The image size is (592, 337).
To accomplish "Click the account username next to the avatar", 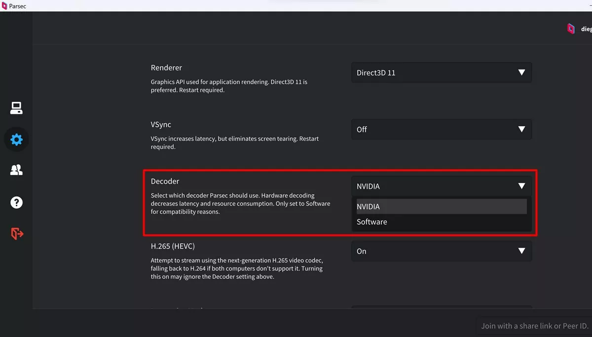I will click(586, 29).
